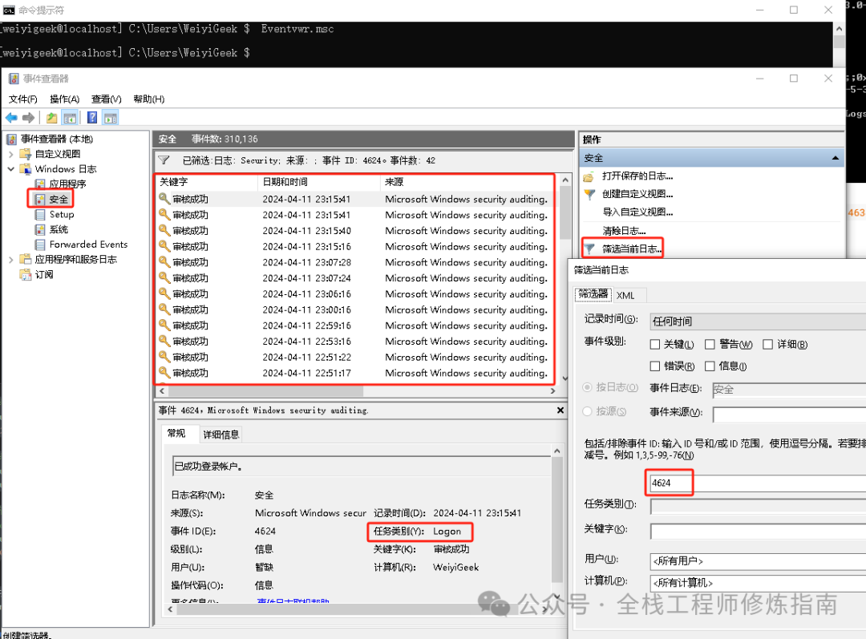Click the funnel icon beside 已筛选 summary
This screenshot has width=866, height=639.
(164, 160)
